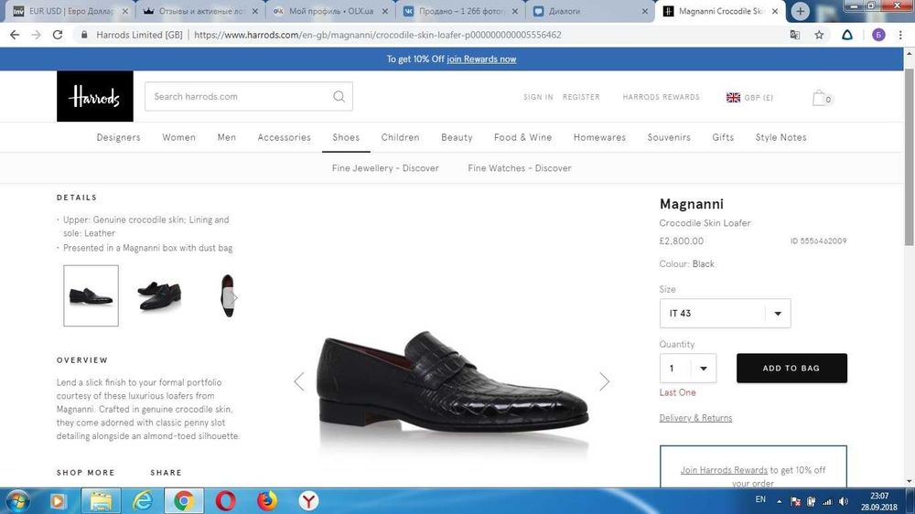
Task: Open the Men menu
Action: click(x=226, y=137)
